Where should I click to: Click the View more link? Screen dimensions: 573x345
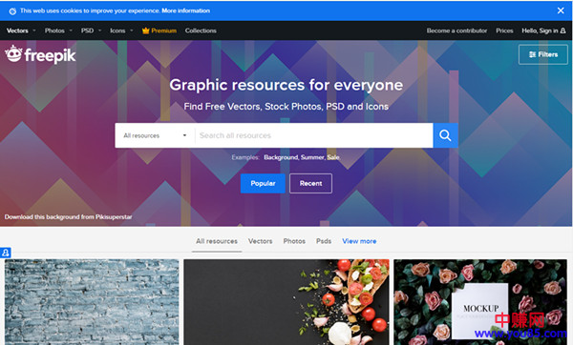[359, 241]
